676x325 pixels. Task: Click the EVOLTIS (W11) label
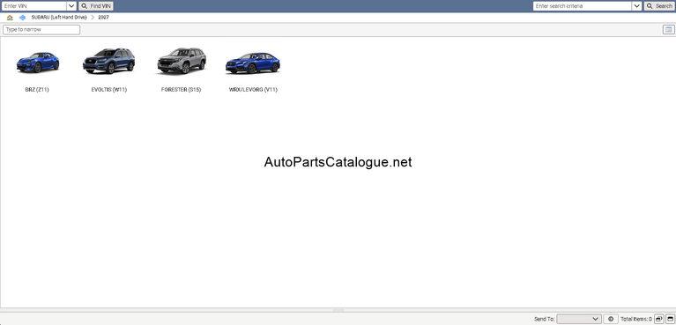click(109, 90)
